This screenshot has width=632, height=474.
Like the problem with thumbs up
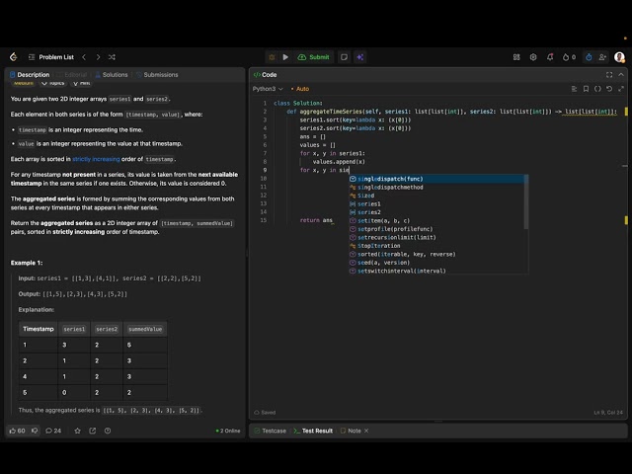(18, 431)
